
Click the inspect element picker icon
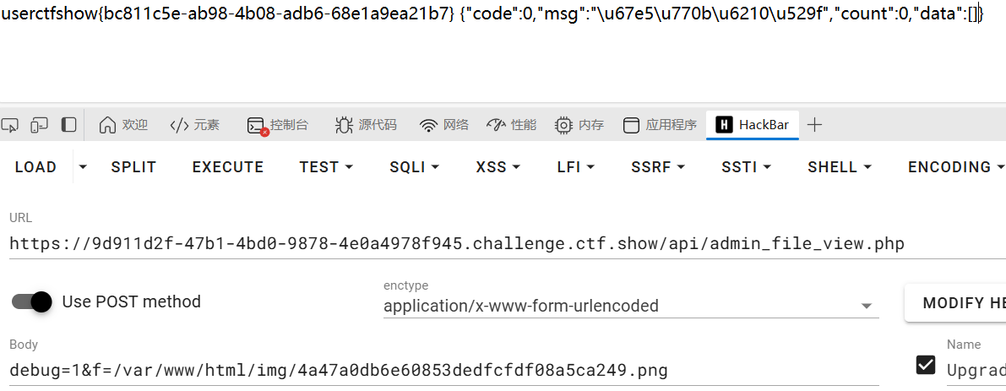[11, 125]
